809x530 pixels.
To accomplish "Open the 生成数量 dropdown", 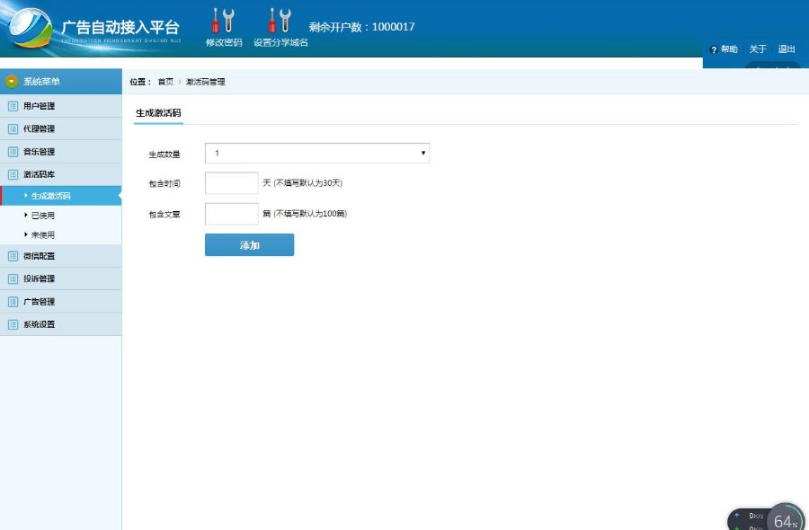I will [316, 154].
